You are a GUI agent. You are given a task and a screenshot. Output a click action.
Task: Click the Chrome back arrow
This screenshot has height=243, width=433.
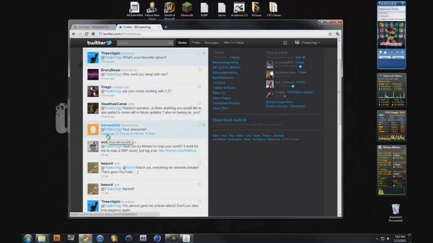pos(74,34)
